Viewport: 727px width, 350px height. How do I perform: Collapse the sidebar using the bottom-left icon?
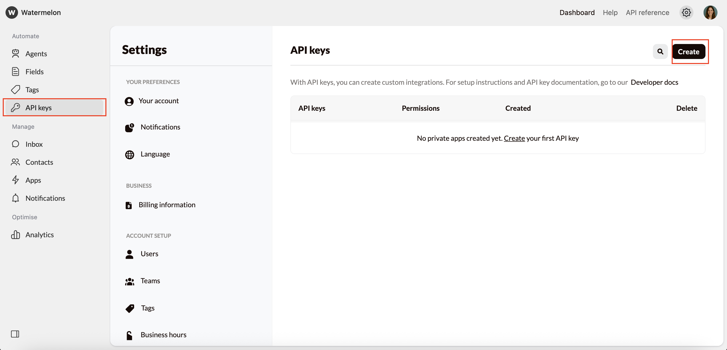point(15,334)
